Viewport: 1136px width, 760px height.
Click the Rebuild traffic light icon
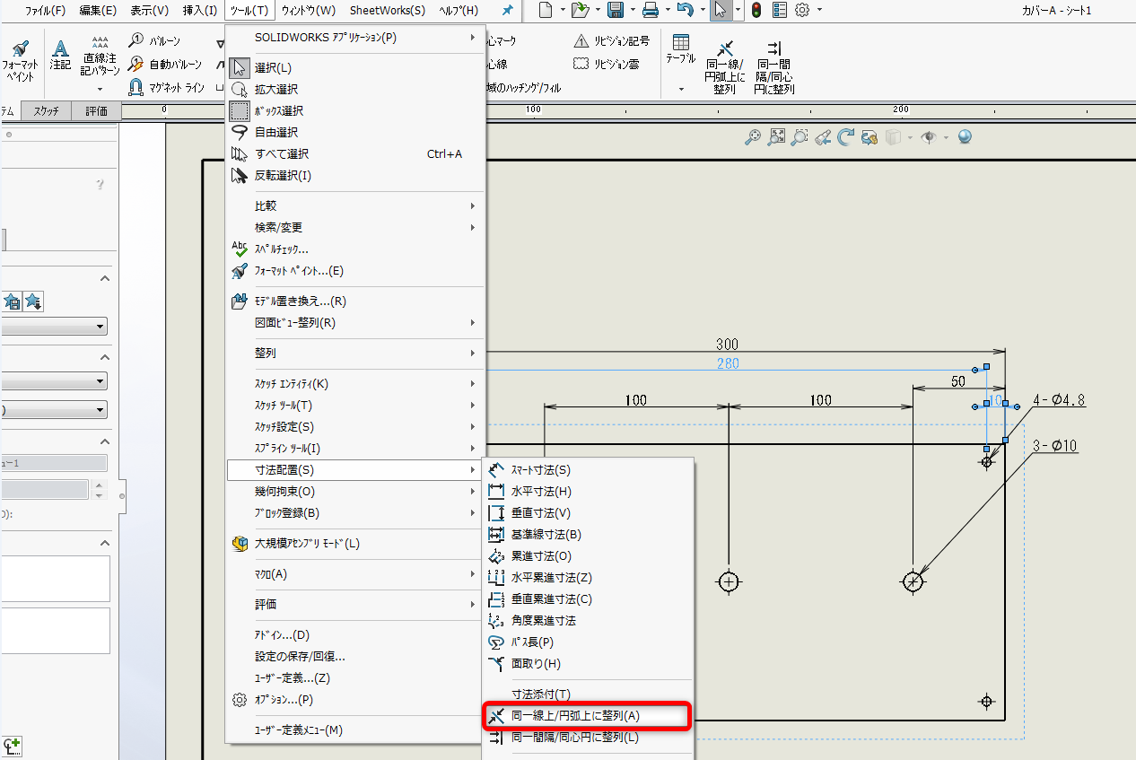coord(756,10)
